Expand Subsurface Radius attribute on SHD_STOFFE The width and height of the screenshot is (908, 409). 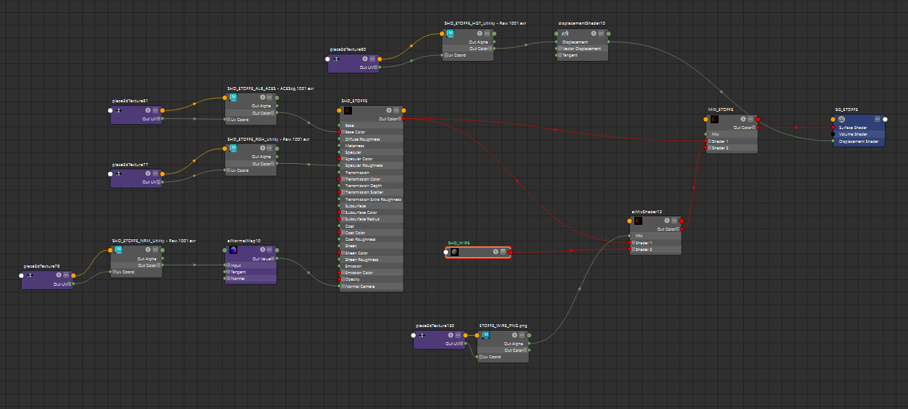pos(343,219)
